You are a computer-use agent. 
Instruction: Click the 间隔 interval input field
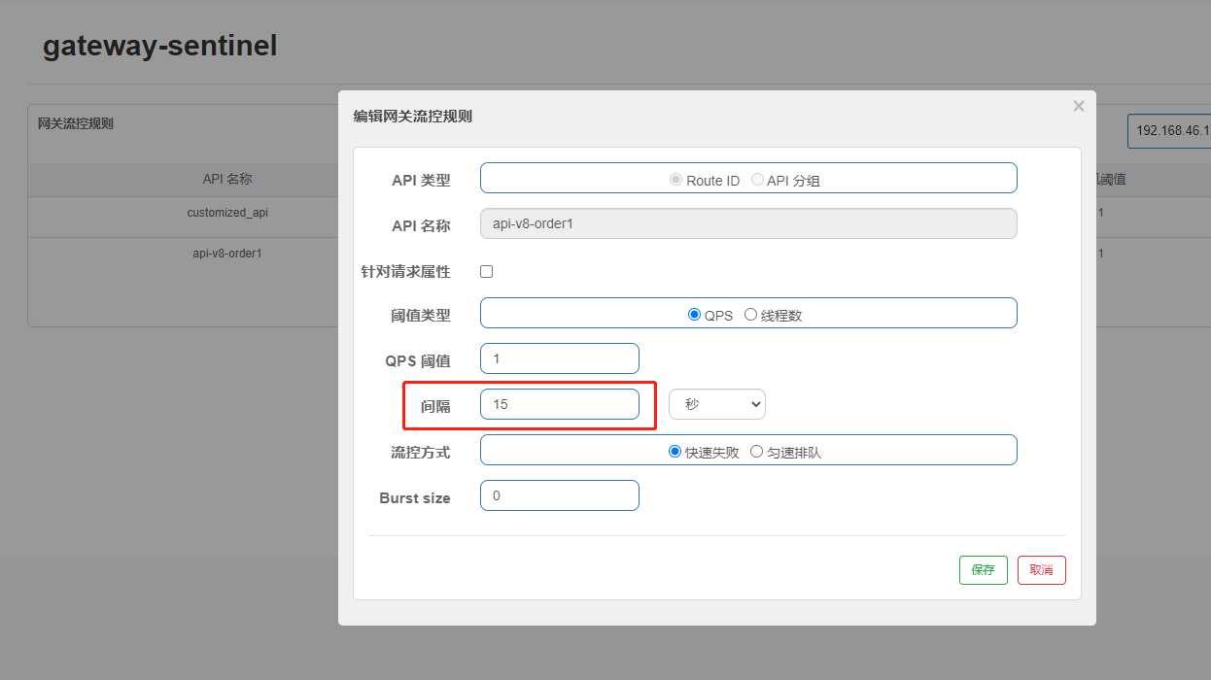click(x=559, y=404)
